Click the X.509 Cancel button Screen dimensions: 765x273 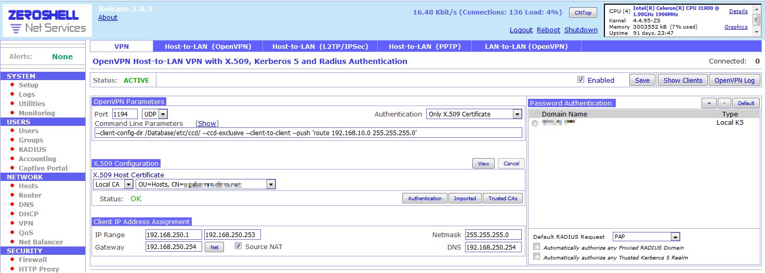511,163
